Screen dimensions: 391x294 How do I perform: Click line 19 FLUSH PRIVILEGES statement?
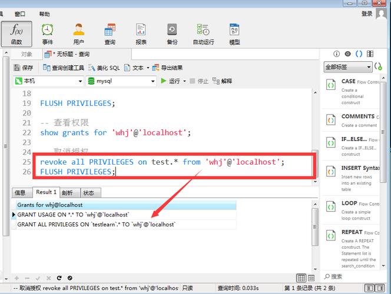click(78, 103)
